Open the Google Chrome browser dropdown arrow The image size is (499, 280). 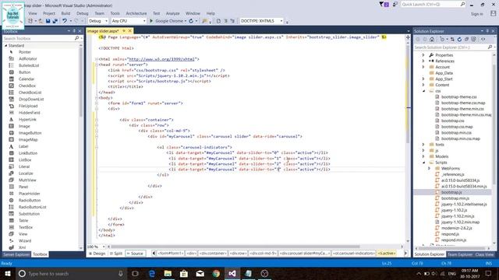click(186, 21)
